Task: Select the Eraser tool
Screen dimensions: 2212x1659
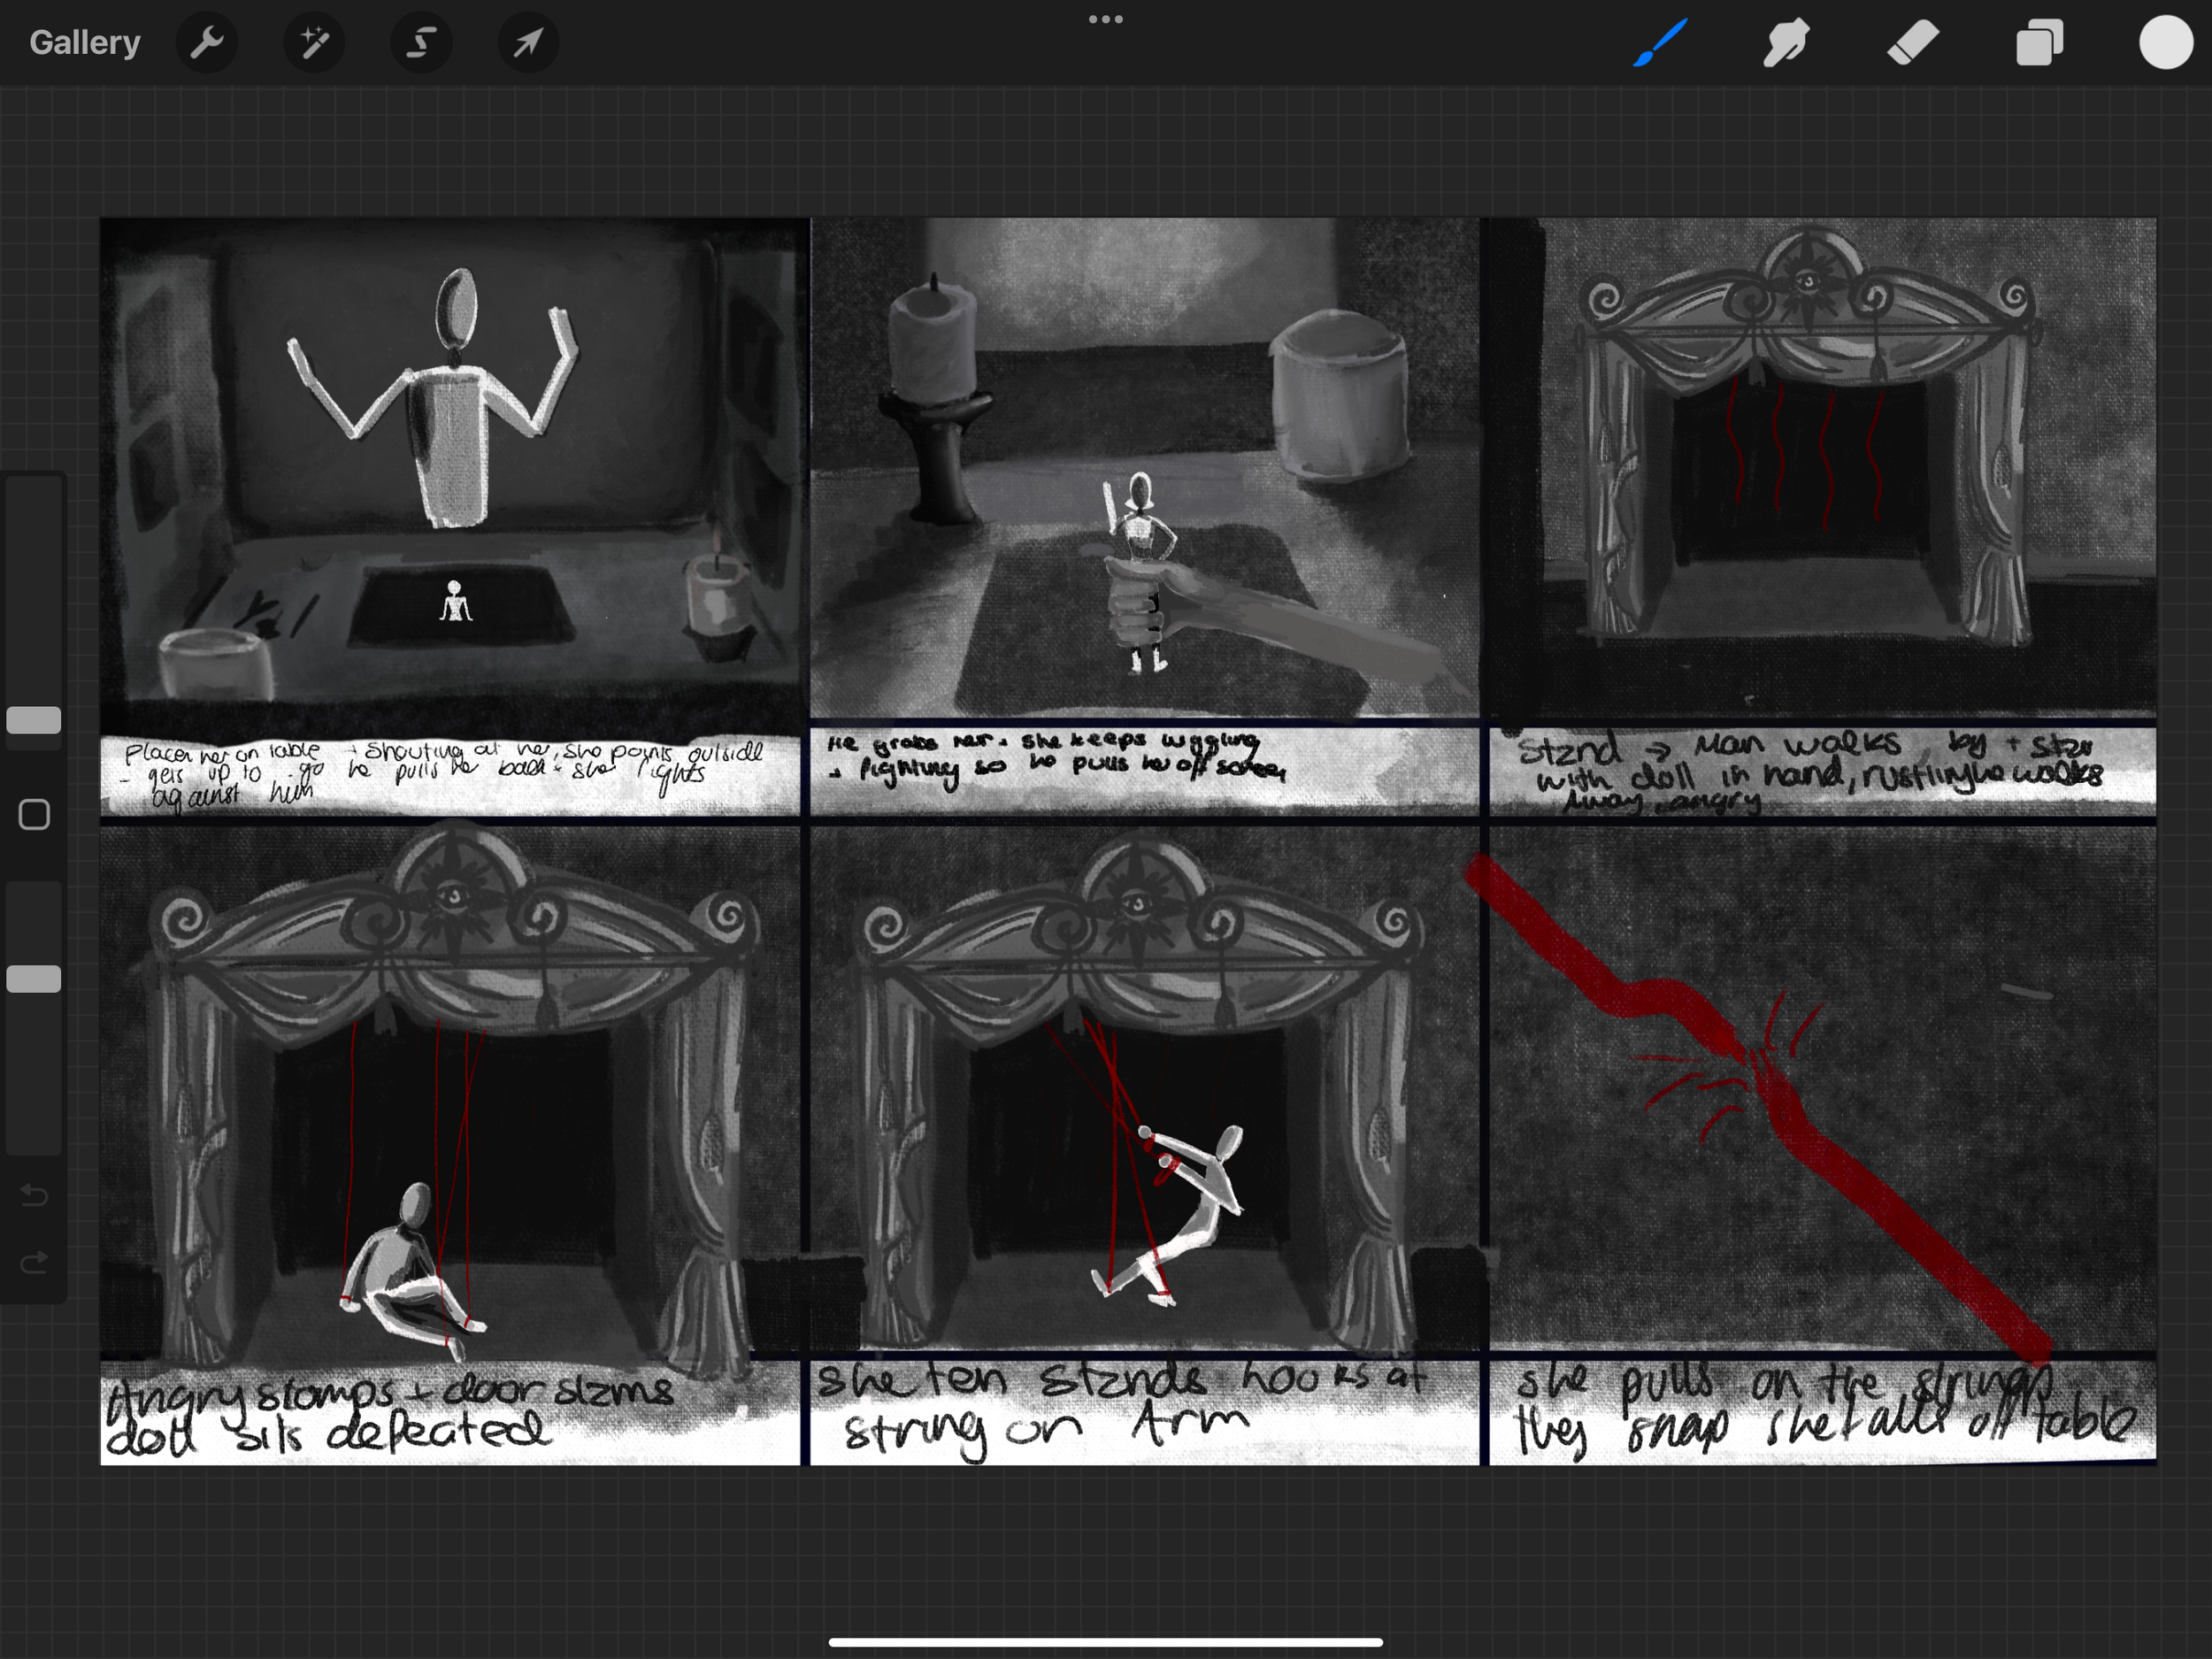Action: [x=1912, y=43]
